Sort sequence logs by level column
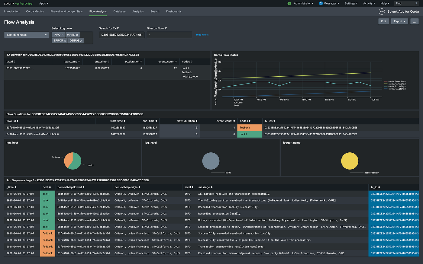 point(189,187)
